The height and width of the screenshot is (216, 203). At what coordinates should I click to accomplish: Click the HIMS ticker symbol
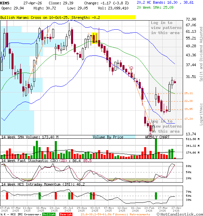(x=5, y=3)
